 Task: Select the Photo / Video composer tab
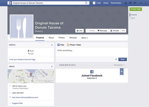(x=74, y=45)
